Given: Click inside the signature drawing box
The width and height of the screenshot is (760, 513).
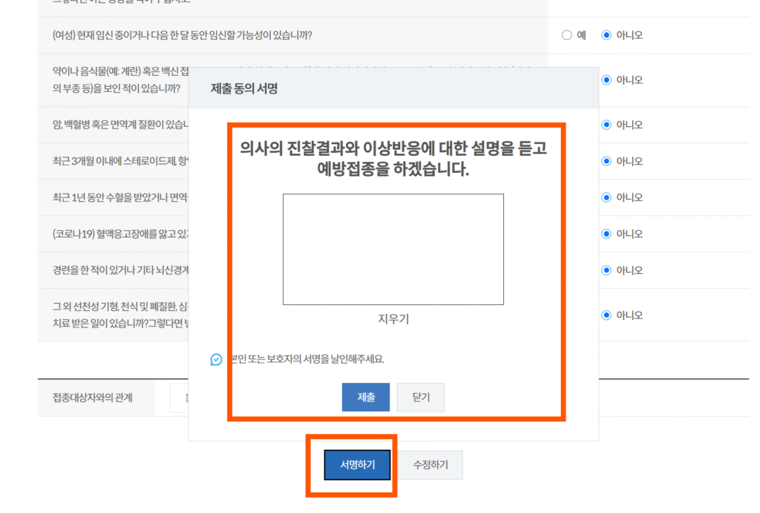Looking at the screenshot, I should point(393,249).
